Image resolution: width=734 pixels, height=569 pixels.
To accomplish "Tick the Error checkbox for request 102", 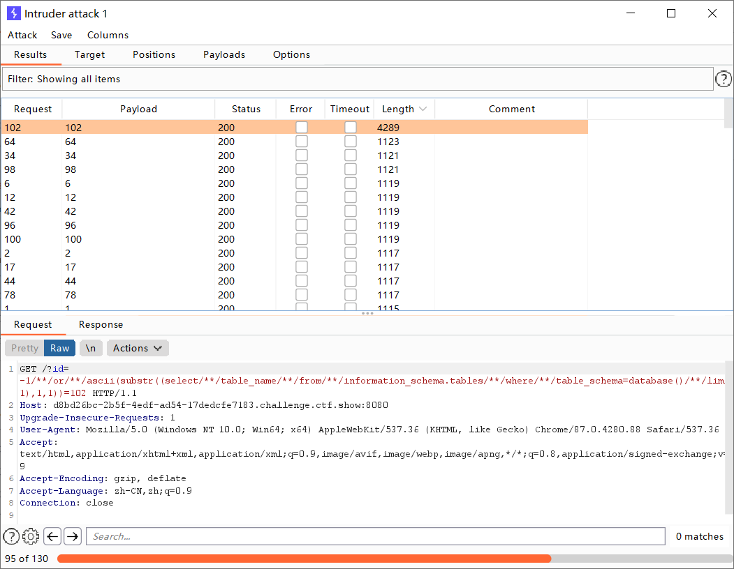I will (302, 127).
